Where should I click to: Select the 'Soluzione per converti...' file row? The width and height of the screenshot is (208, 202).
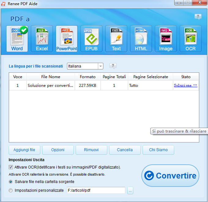point(104,85)
